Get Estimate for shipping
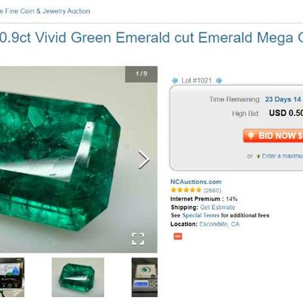Viewport: 303px width, 303px height. pyautogui.click(x=217, y=208)
